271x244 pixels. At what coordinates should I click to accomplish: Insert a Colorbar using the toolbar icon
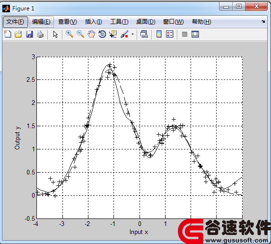[159, 34]
